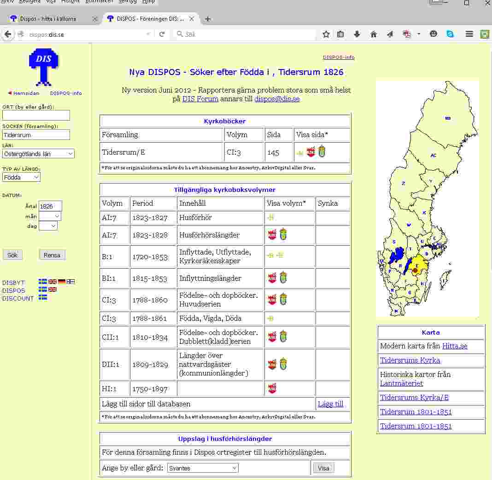Select British flag next to DISPOS
492x480 pixels.
click(52, 289)
